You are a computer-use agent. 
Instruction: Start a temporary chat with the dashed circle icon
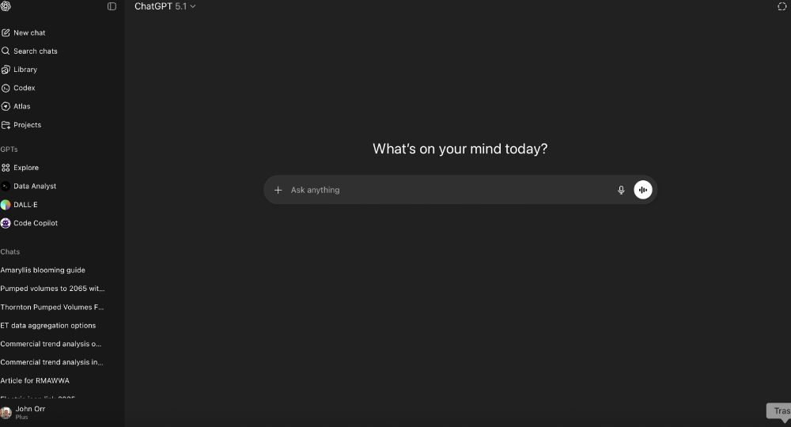[x=782, y=6]
